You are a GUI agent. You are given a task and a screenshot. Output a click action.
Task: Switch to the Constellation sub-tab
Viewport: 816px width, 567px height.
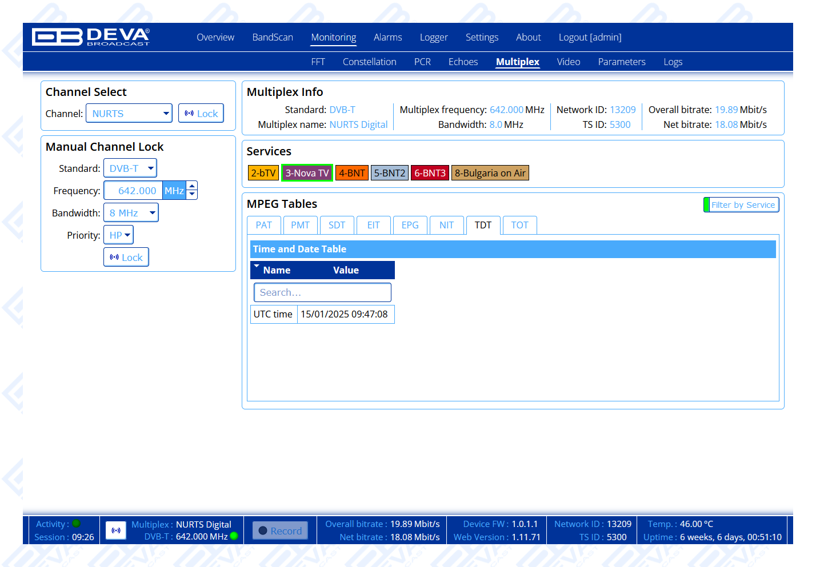click(x=369, y=62)
